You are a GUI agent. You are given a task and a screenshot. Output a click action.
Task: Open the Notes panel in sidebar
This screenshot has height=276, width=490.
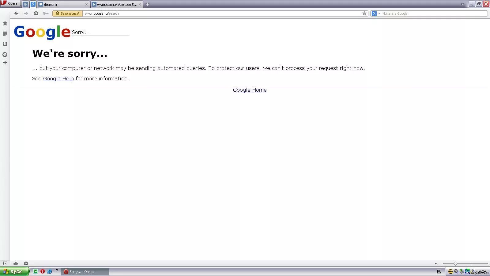(x=5, y=34)
